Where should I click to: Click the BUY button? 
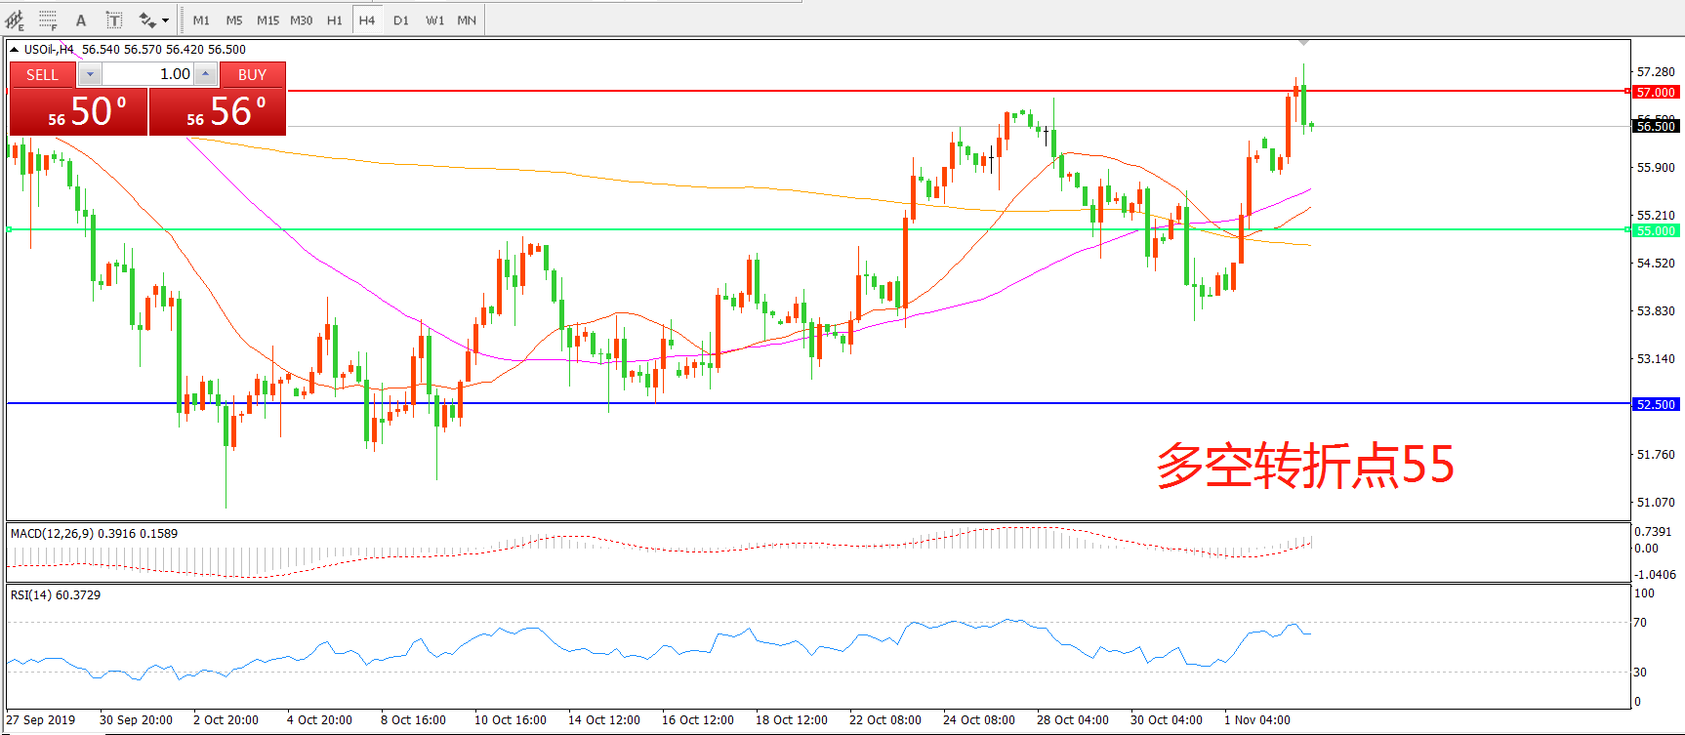(252, 74)
